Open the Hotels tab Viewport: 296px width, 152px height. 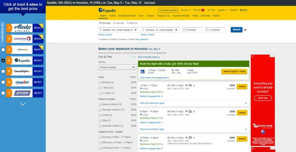click(x=112, y=16)
